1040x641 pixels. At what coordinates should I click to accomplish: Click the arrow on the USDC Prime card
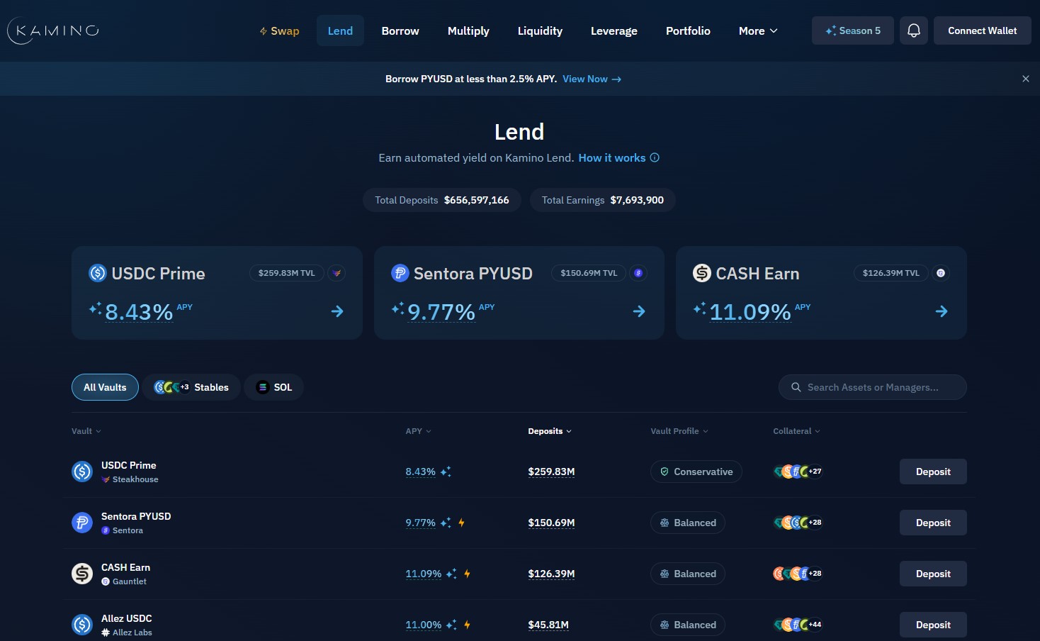337,311
